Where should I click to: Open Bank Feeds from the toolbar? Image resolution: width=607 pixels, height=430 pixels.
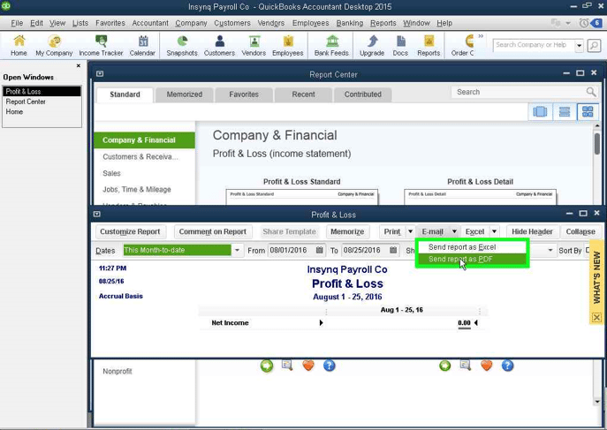click(331, 45)
